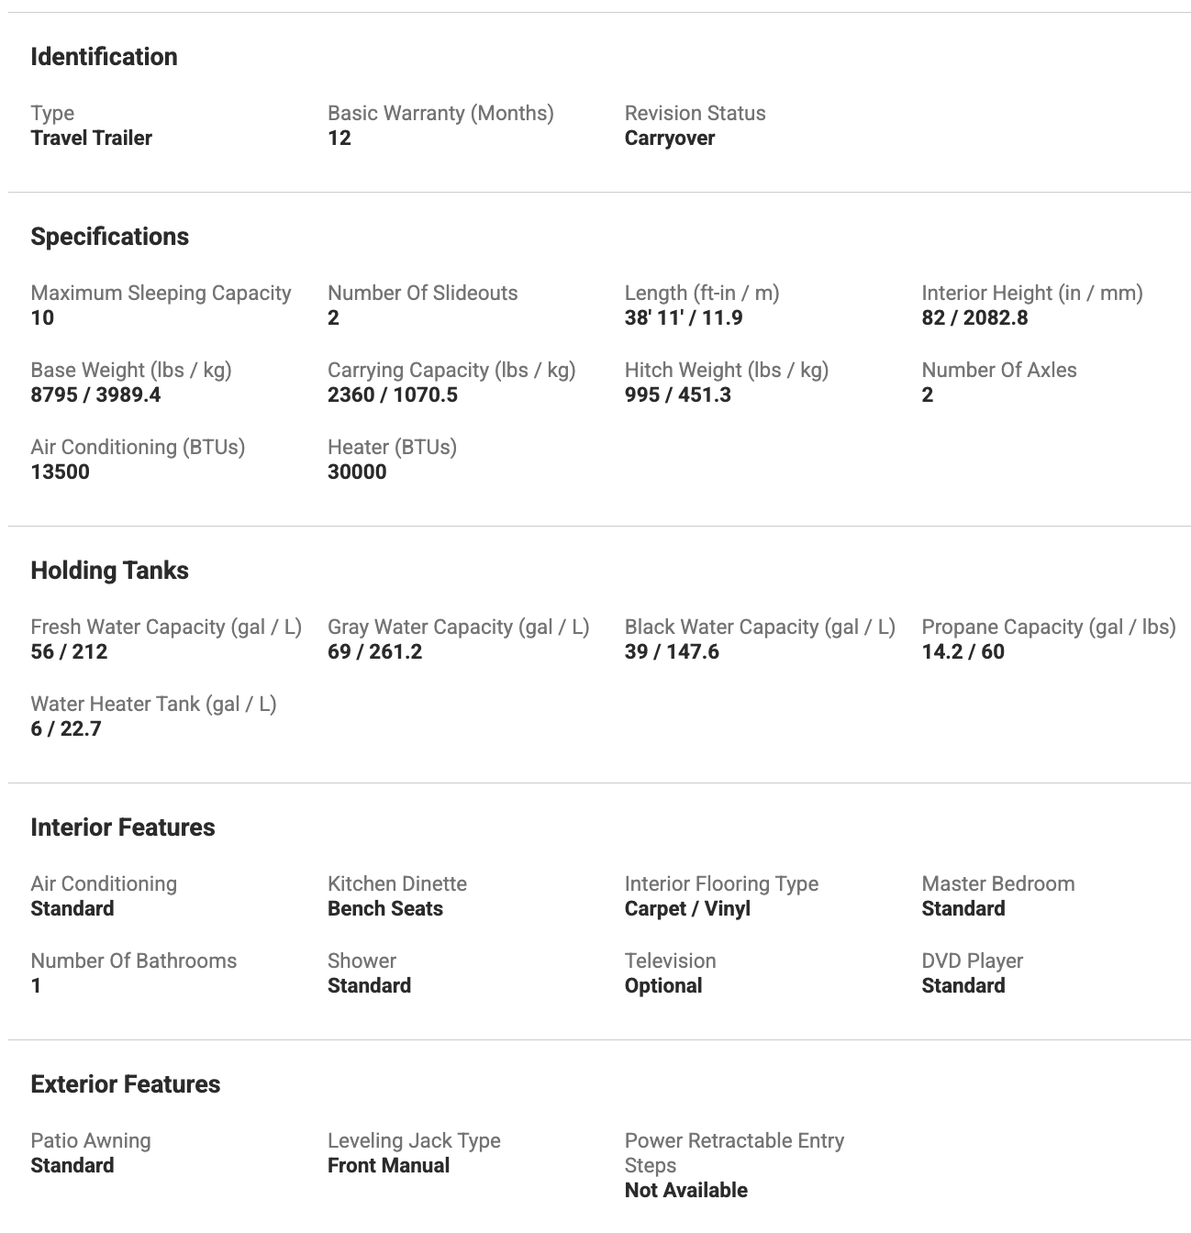
Task: Select the Basic Warranty (Months) label
Action: [x=440, y=114]
